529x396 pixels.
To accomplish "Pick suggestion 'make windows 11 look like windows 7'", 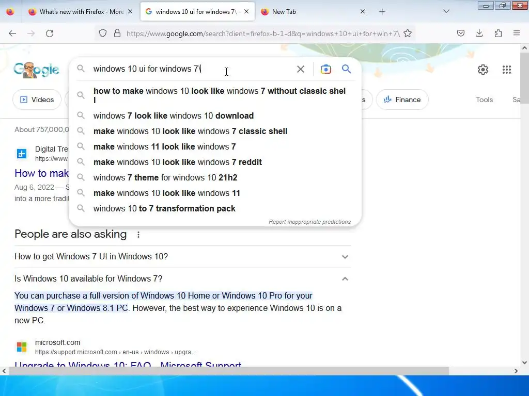I will point(215,146).
